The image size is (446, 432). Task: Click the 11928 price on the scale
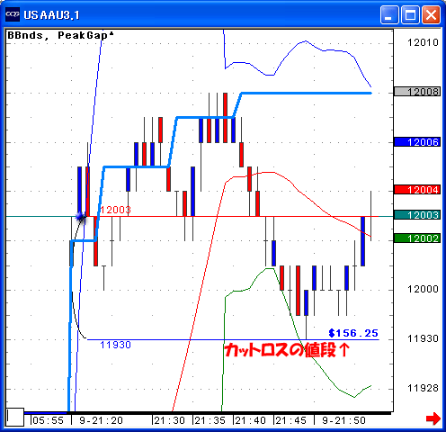click(423, 388)
